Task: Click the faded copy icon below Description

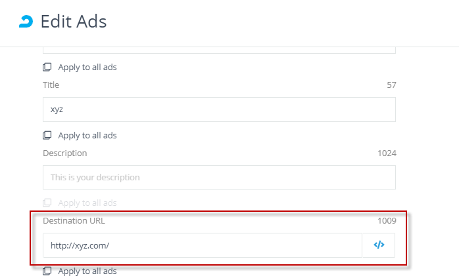Action: [47, 203]
